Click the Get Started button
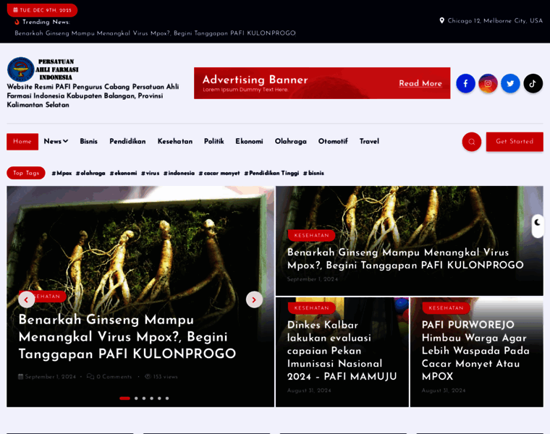 (515, 142)
